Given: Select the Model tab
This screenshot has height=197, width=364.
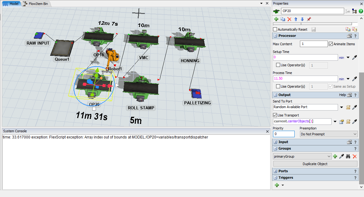Looking at the screenshot, I should (11, 4).
